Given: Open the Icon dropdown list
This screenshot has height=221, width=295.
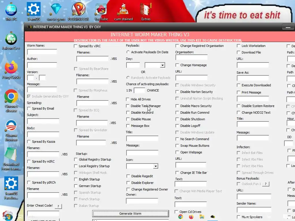Looking at the screenshot, I should (155, 166).
